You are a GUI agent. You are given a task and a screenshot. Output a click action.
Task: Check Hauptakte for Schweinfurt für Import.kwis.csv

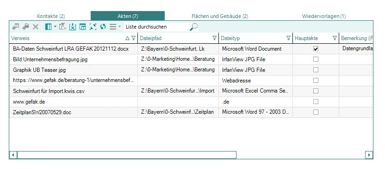(316, 91)
